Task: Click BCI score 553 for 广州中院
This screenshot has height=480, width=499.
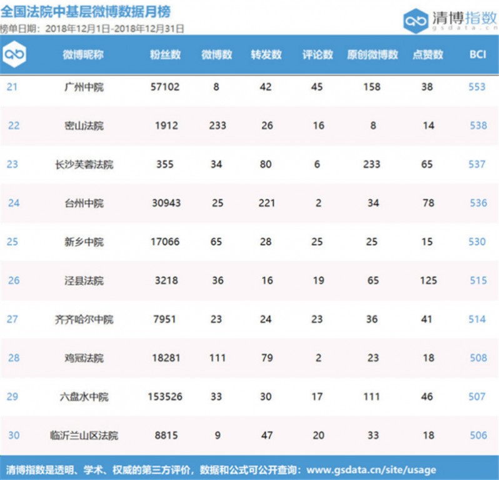Action: point(476,87)
